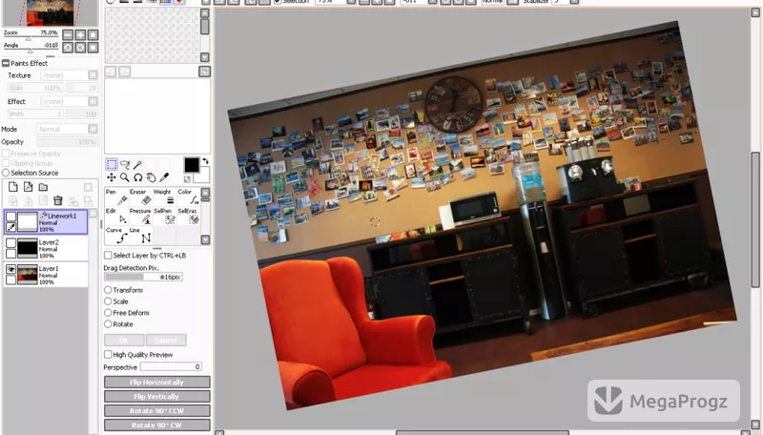Choose the Line linework tool
This screenshot has height=435, width=763.
pos(140,236)
